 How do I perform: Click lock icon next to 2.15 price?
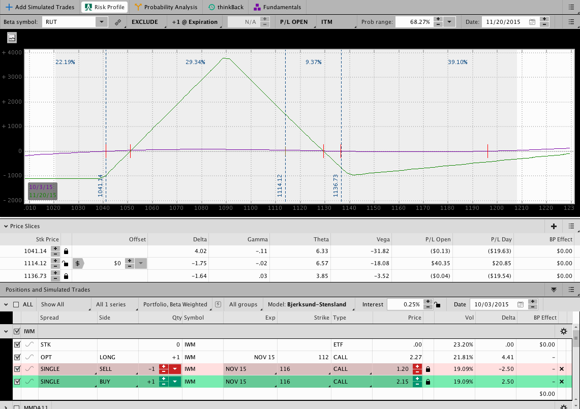click(x=428, y=382)
